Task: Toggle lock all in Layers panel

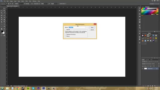Action: click(x=151, y=66)
